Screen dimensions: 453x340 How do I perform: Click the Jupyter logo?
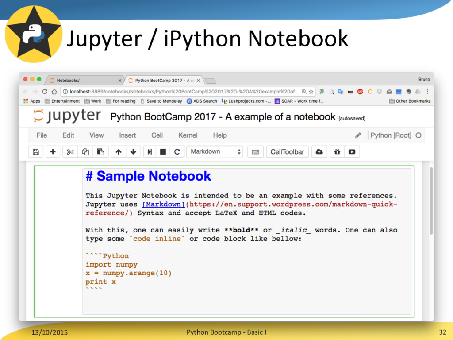[x=67, y=116]
